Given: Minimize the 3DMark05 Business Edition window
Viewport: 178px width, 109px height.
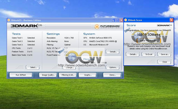Looking at the screenshot, I should tap(113, 20).
